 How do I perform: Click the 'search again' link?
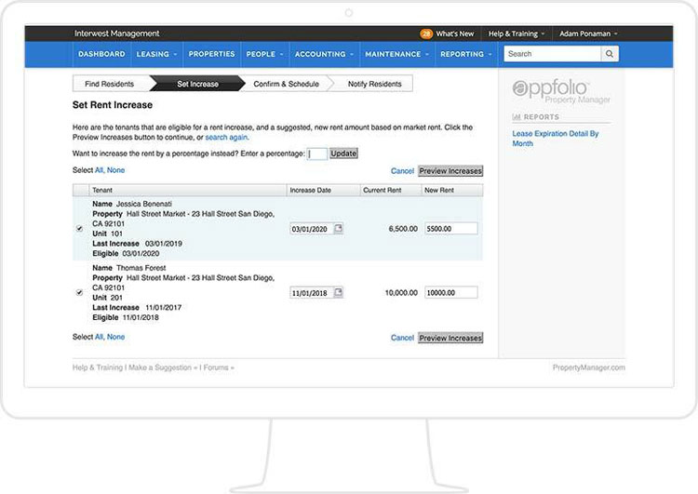coord(227,137)
